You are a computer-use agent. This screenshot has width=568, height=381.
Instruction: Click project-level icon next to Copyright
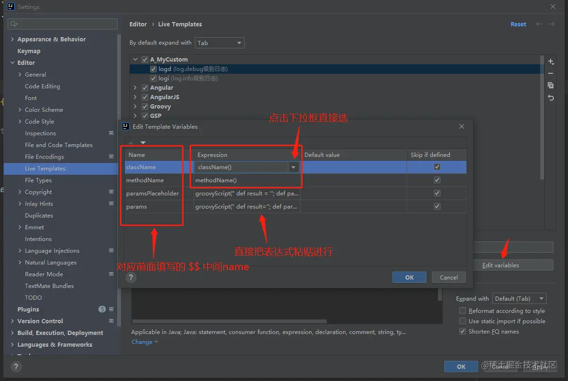pyautogui.click(x=112, y=192)
